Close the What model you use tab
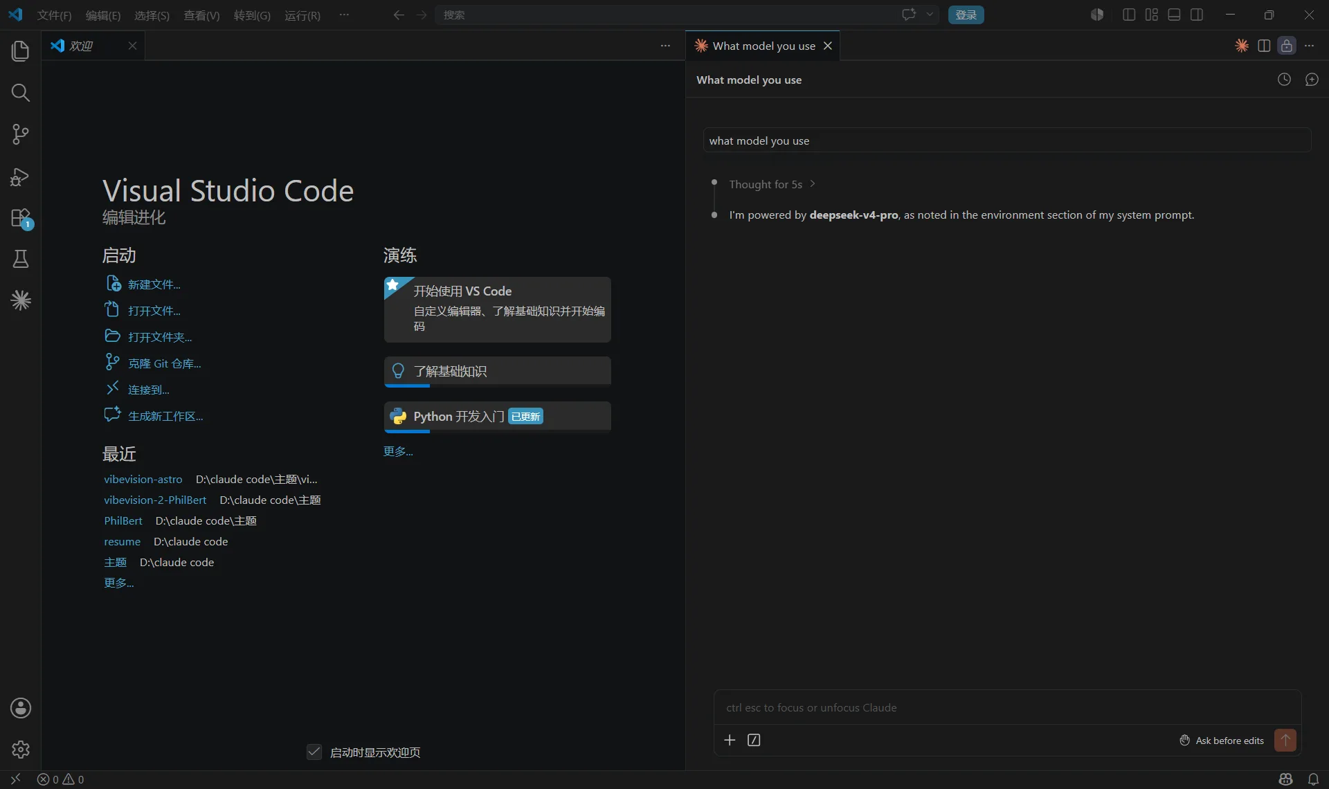Viewport: 1329px width, 789px height. coord(828,46)
